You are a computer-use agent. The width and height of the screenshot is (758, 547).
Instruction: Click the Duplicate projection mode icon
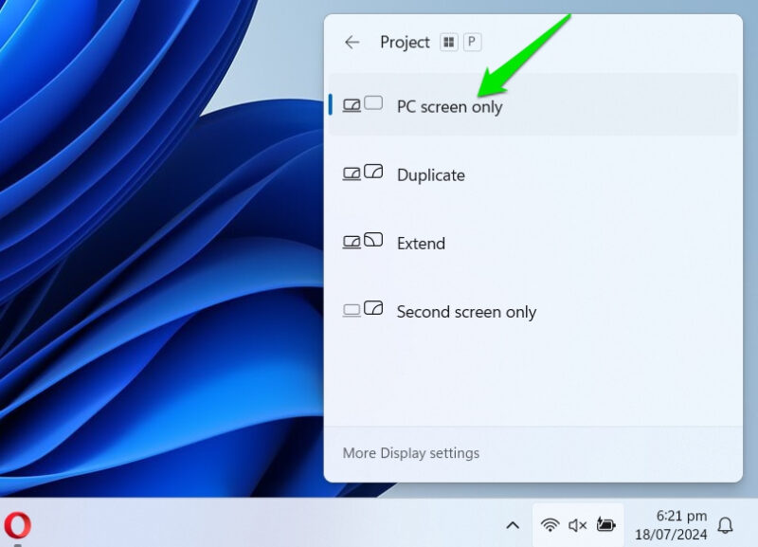pyautogui.click(x=363, y=174)
